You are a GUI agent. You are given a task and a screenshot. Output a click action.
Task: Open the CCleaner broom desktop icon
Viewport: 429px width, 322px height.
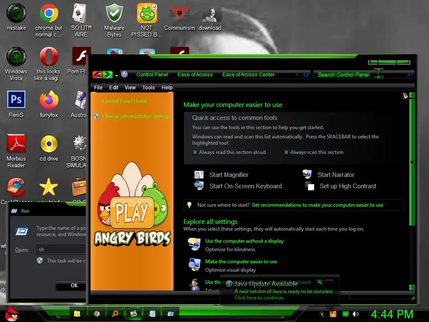pos(16,187)
